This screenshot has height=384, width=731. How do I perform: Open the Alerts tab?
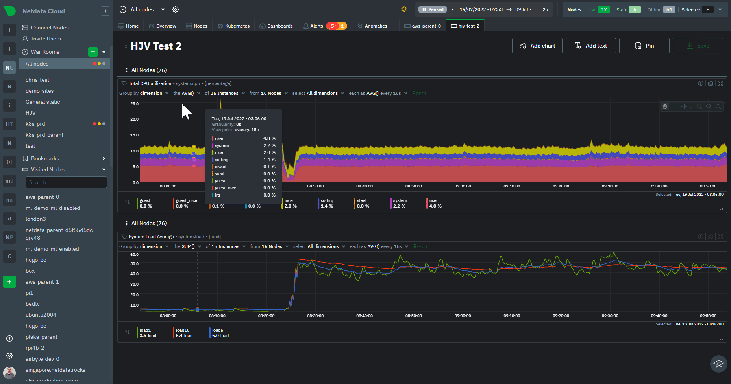tap(325, 26)
